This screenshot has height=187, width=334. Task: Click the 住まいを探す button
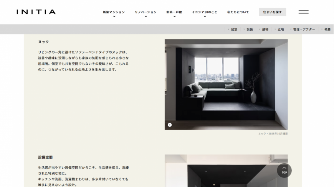point(272,12)
